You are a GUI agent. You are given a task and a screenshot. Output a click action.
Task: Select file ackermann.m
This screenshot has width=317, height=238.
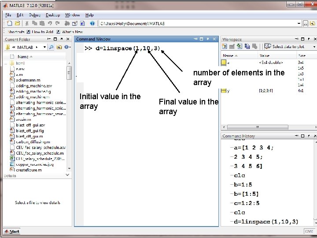(x=28, y=80)
